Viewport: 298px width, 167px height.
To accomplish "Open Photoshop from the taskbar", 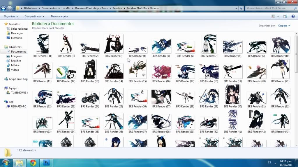I will 46,163.
